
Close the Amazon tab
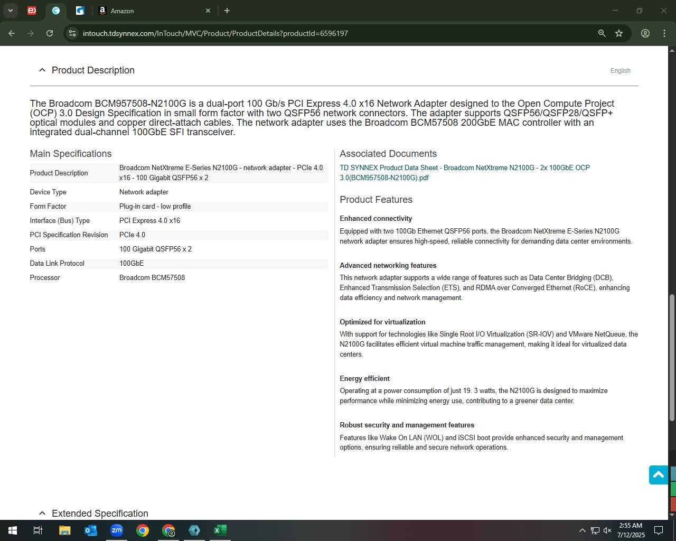click(208, 11)
